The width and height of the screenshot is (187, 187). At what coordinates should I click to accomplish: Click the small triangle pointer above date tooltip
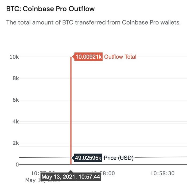(x=71, y=170)
